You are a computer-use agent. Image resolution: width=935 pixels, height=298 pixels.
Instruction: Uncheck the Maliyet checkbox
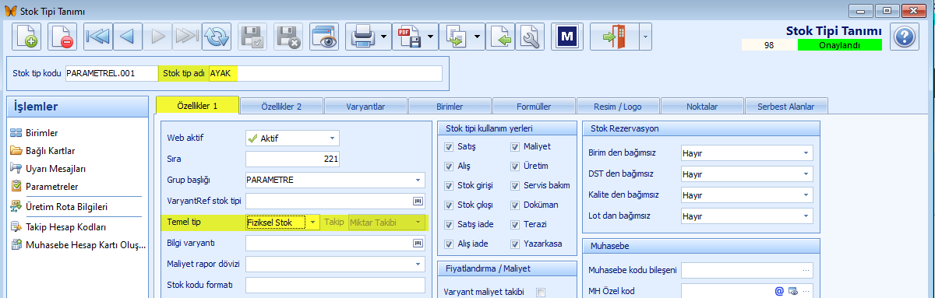pyautogui.click(x=516, y=146)
